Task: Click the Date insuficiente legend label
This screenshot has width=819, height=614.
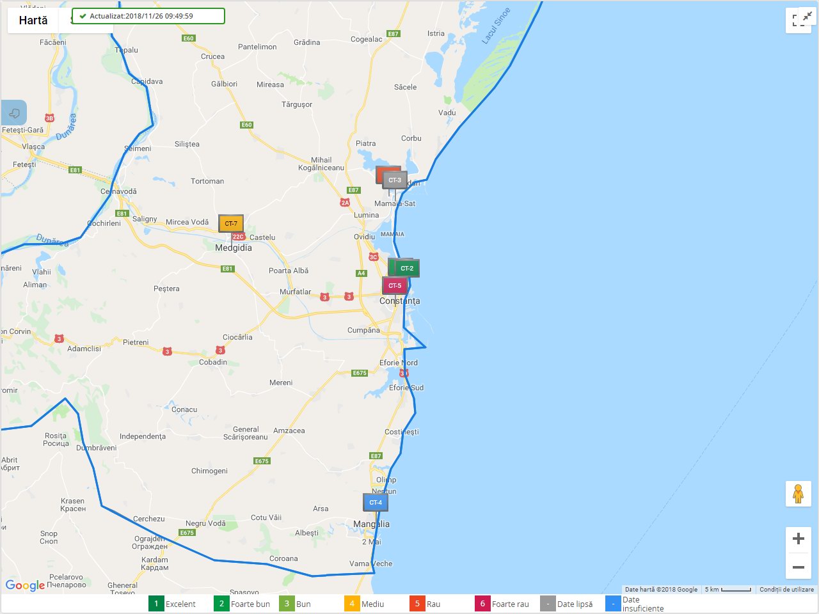Action: point(643,604)
